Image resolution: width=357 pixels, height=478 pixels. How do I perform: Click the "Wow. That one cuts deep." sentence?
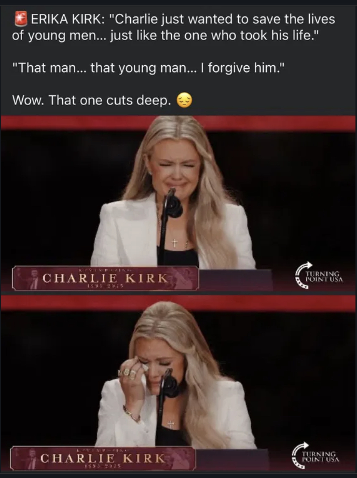point(92,100)
